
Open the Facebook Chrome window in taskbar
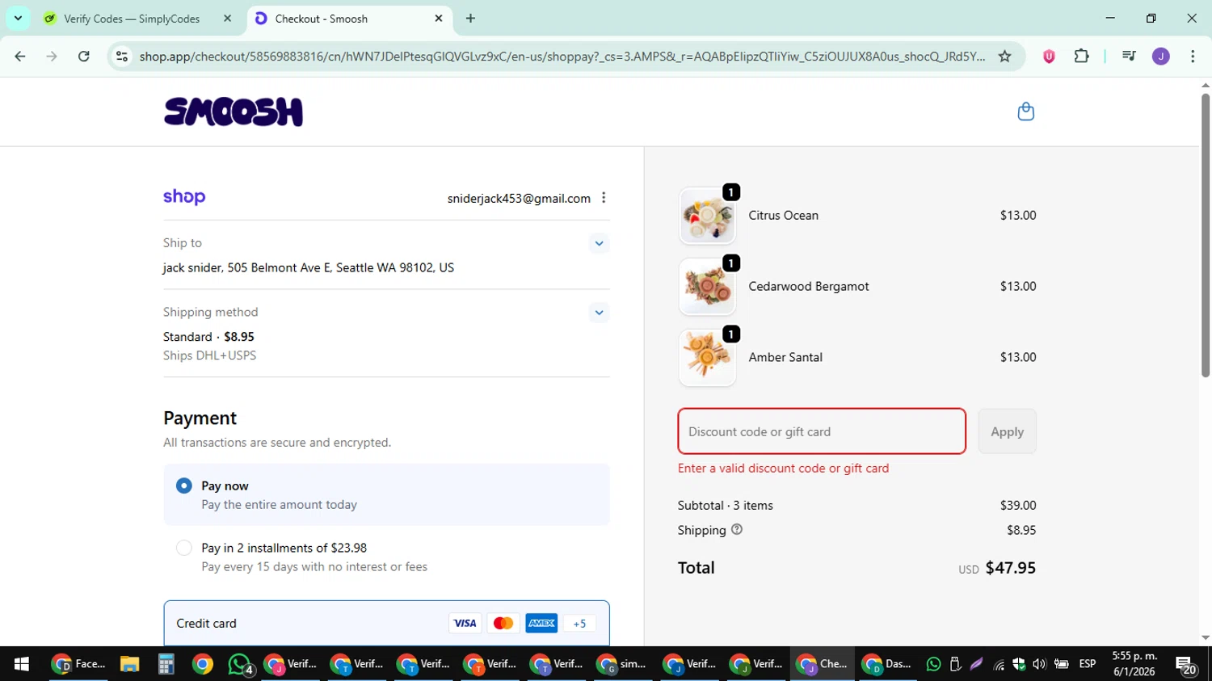pos(78,664)
